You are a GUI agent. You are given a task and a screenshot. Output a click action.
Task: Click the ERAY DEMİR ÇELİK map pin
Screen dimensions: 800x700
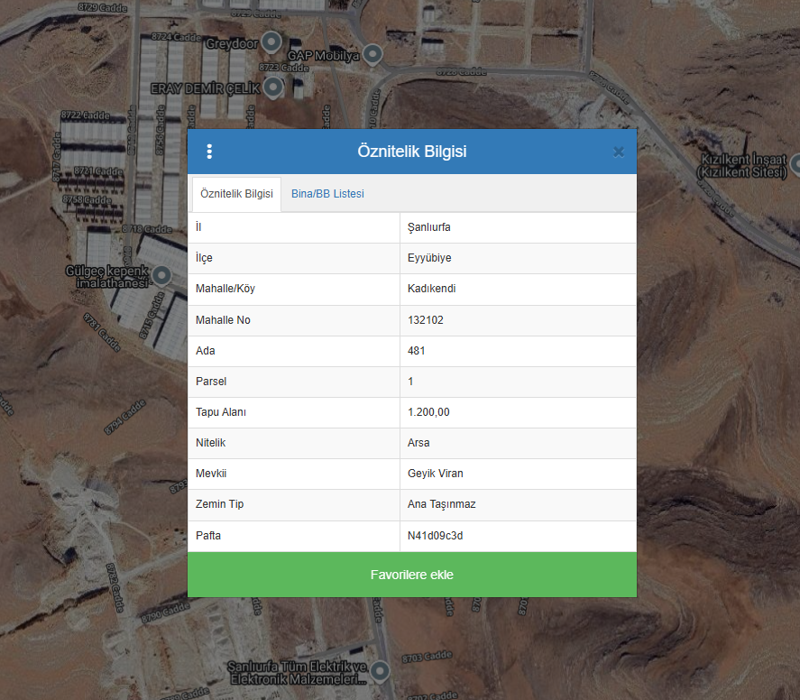[274, 87]
